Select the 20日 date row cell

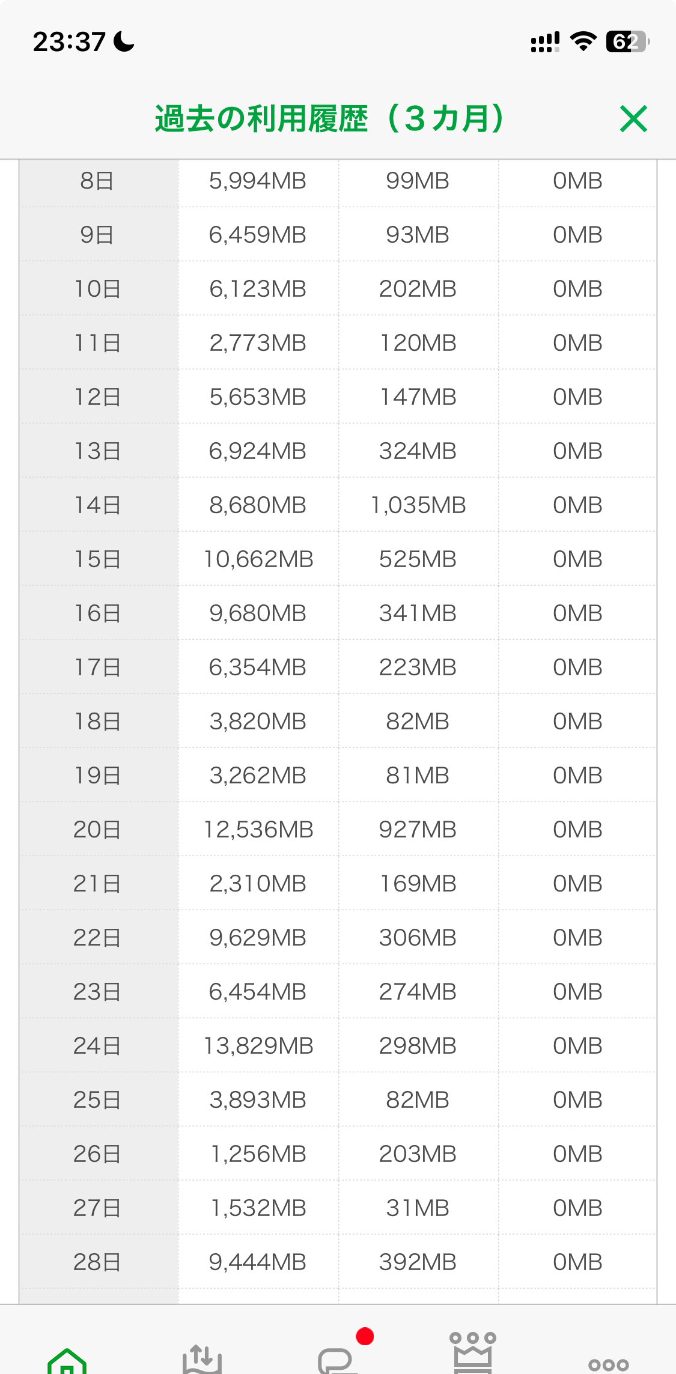tap(97, 830)
